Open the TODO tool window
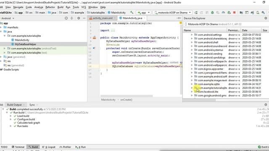The height and width of the screenshot is (151, 269). 4,147
